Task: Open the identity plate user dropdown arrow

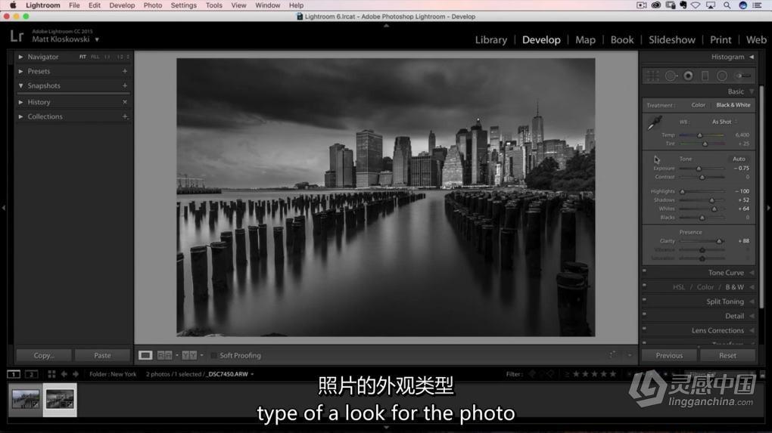Action: pos(97,39)
